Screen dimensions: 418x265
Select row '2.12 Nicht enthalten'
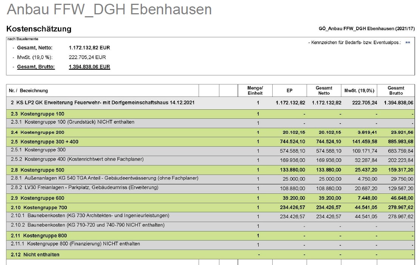(x=210, y=254)
